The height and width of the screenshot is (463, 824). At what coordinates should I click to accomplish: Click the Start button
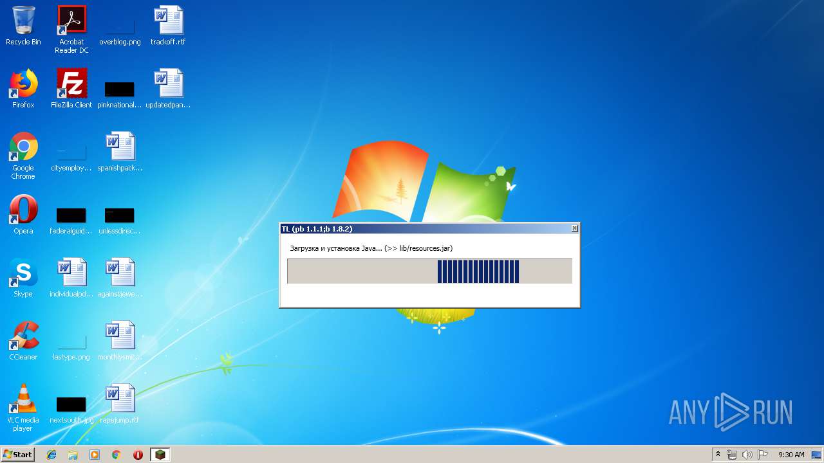(18, 455)
